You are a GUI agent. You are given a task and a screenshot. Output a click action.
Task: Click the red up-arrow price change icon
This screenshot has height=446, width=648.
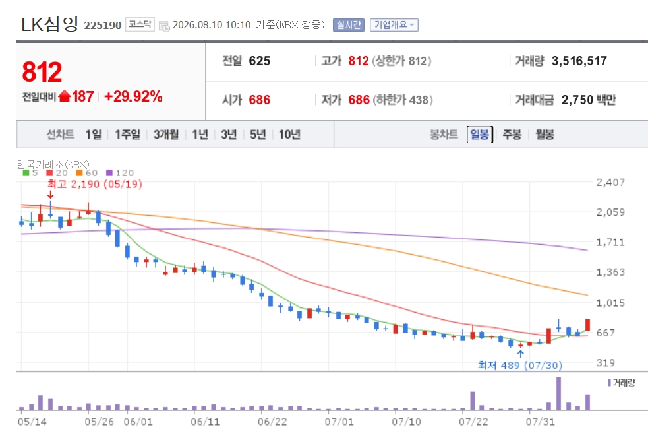tap(65, 96)
